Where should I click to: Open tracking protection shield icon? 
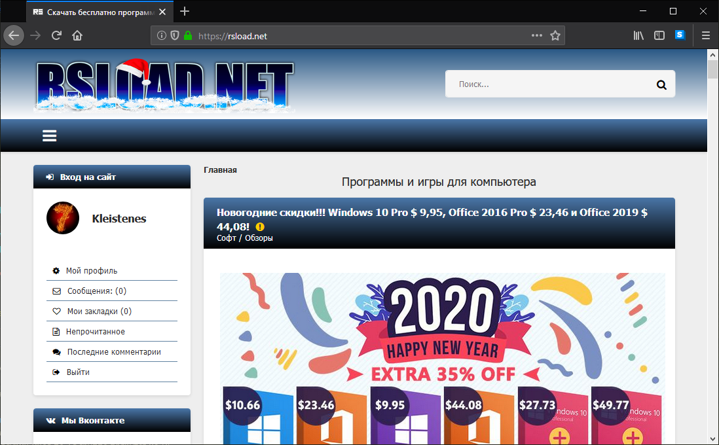click(x=175, y=35)
